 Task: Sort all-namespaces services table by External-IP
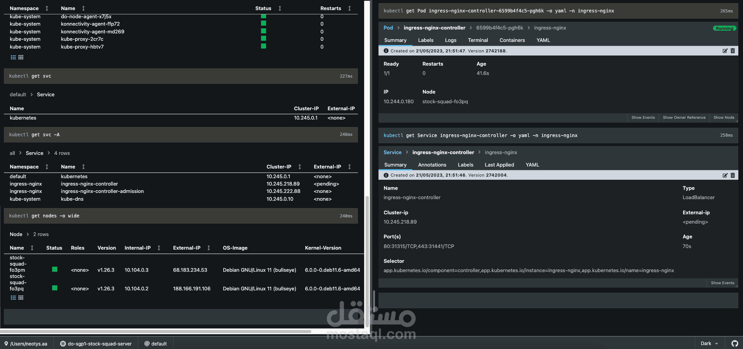[x=349, y=167]
